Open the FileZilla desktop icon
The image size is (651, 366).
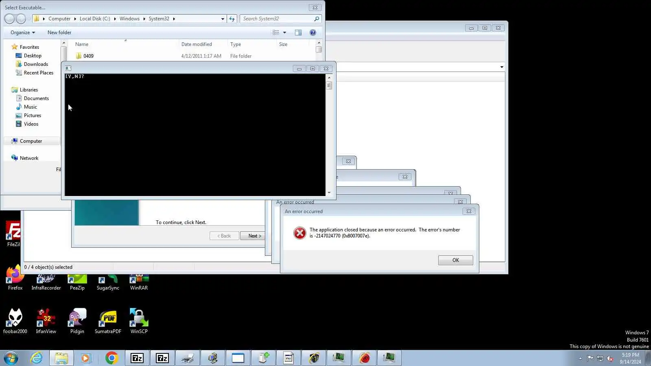click(13, 234)
